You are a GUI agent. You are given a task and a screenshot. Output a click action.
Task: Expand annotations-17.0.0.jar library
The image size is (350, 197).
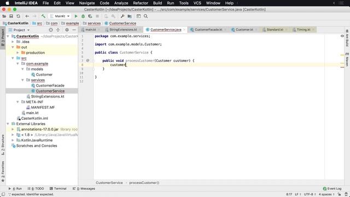coord(13,129)
